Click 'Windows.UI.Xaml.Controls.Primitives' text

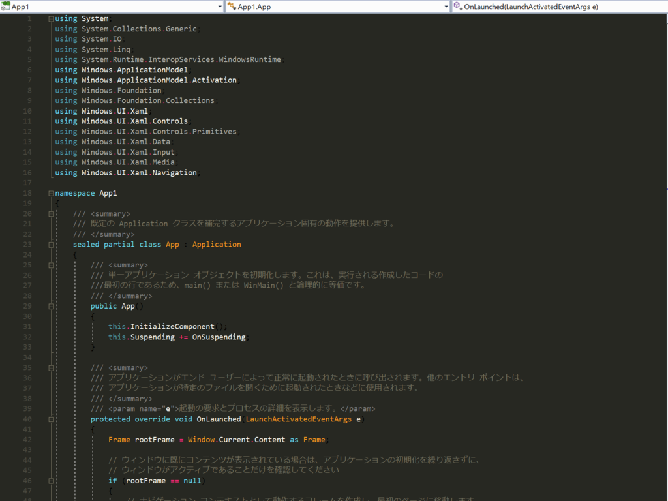[x=159, y=132]
